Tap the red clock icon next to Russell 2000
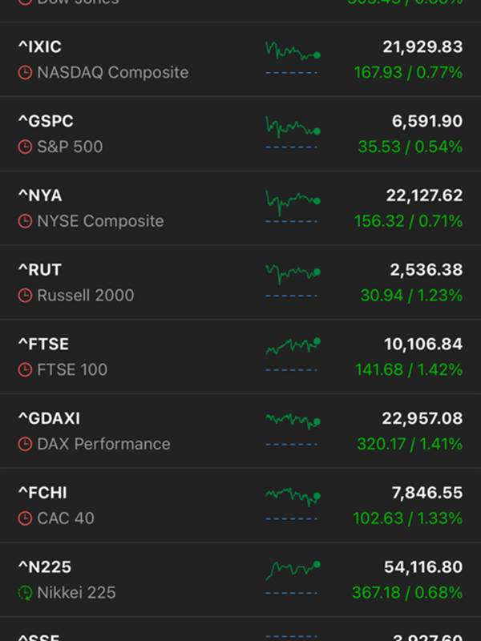The height and width of the screenshot is (641, 481). (x=25, y=296)
